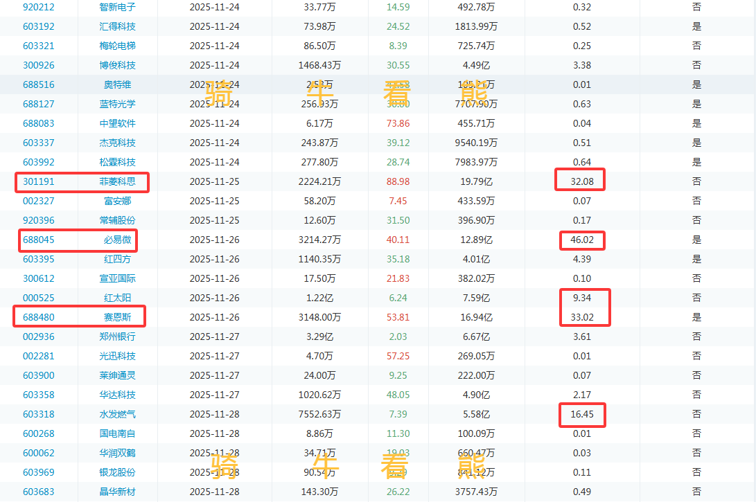This screenshot has width=756, height=502.
Task: Click stock code 688083 for 中望软件
Action: (39, 123)
